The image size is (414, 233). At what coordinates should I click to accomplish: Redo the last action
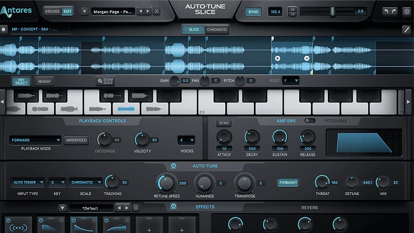[x=394, y=12]
